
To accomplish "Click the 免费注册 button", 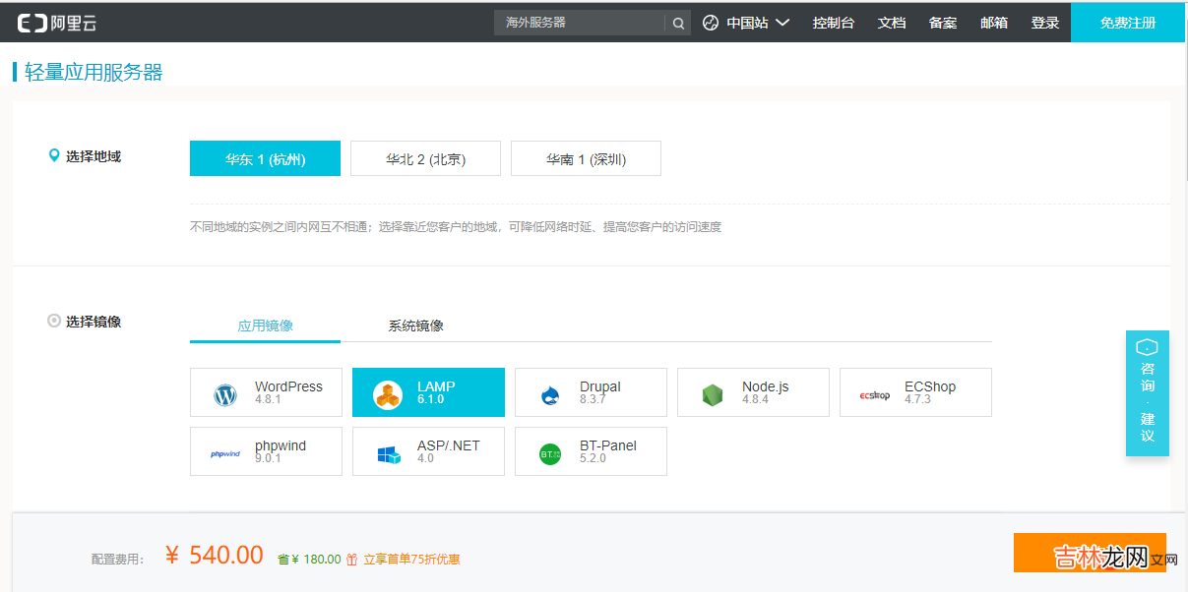I will tap(1127, 23).
